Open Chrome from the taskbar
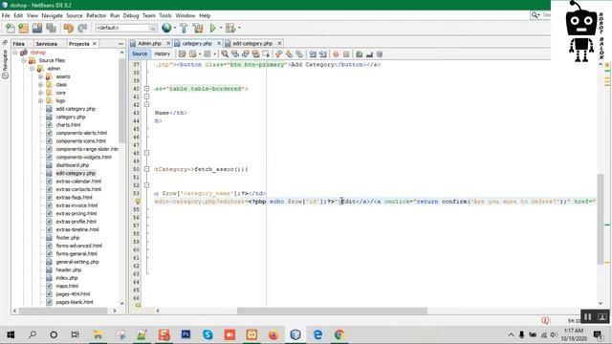612x344 pixels. [339, 334]
